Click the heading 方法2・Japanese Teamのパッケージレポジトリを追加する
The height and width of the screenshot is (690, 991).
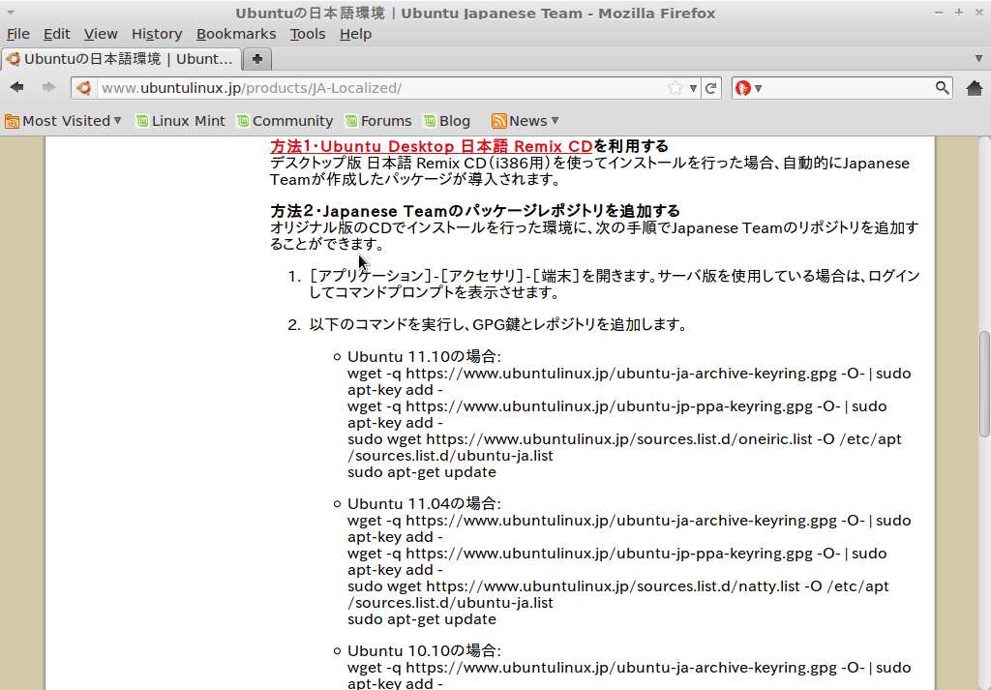475,211
